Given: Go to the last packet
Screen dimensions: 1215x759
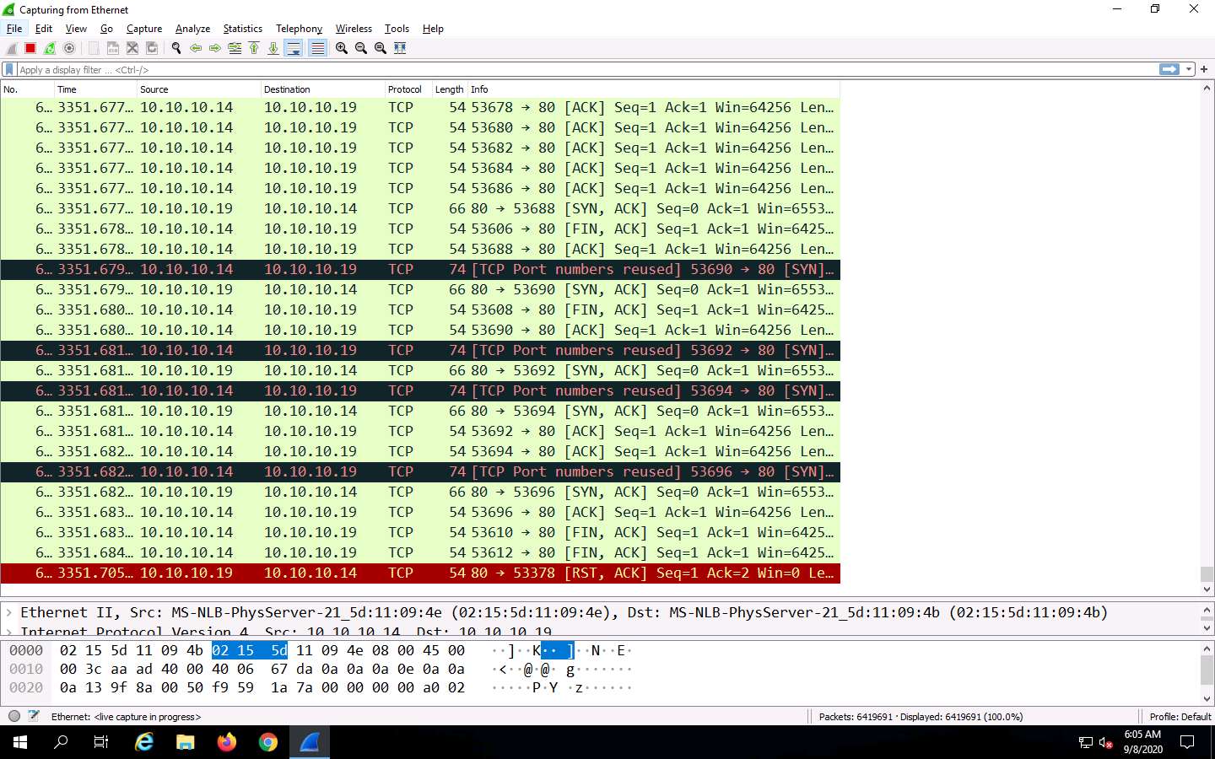Looking at the screenshot, I should [273, 48].
